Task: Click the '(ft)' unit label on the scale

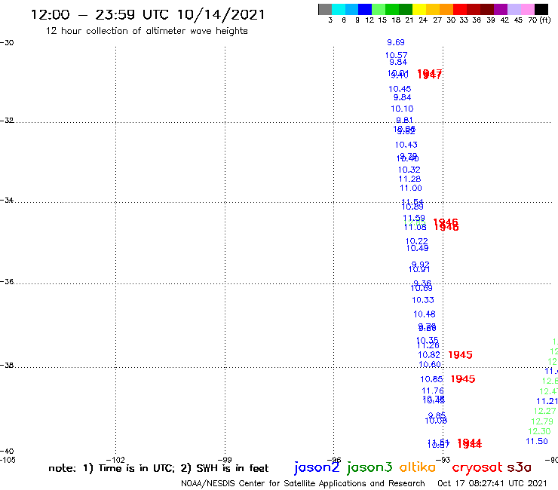Action: pos(545,20)
